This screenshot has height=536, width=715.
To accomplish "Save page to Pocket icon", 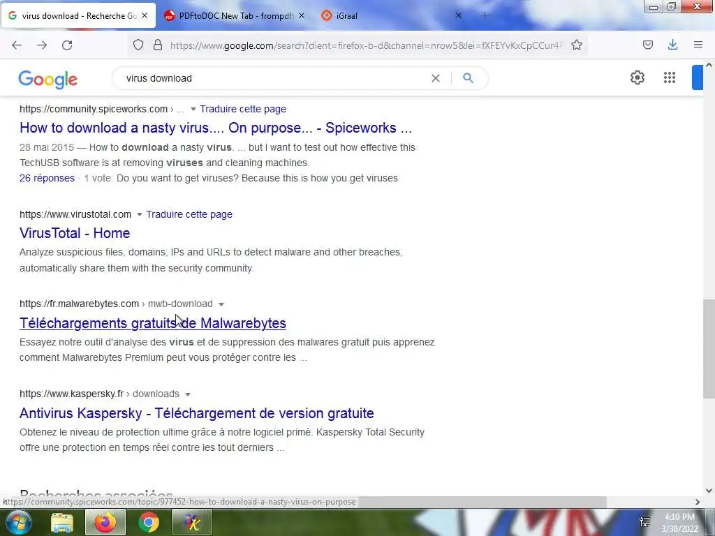I will click(x=648, y=45).
